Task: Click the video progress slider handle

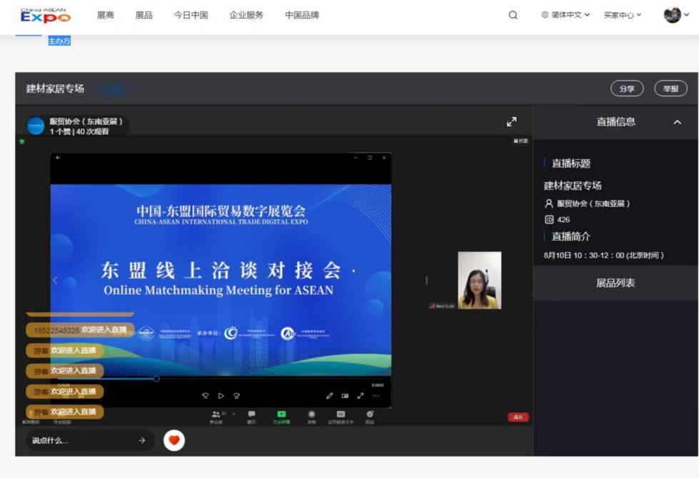Action: (x=156, y=379)
